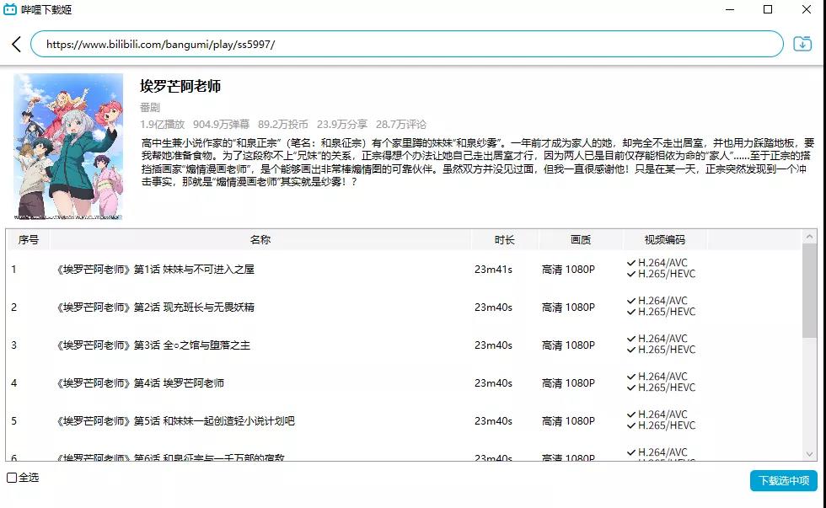826x508 pixels.
Task: Open the 高清 1080P quality of episode 4
Action: (x=568, y=383)
